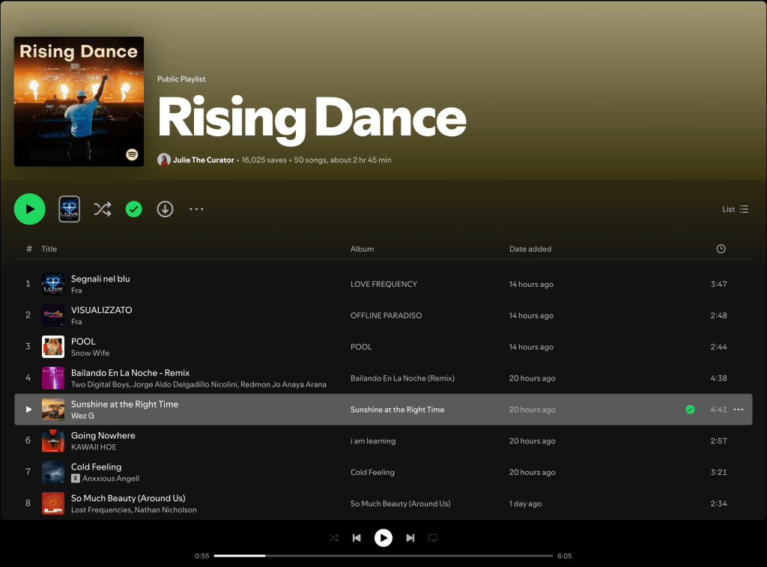Play Sunshine at the Right Time from the row
This screenshot has width=767, height=567.
point(28,410)
